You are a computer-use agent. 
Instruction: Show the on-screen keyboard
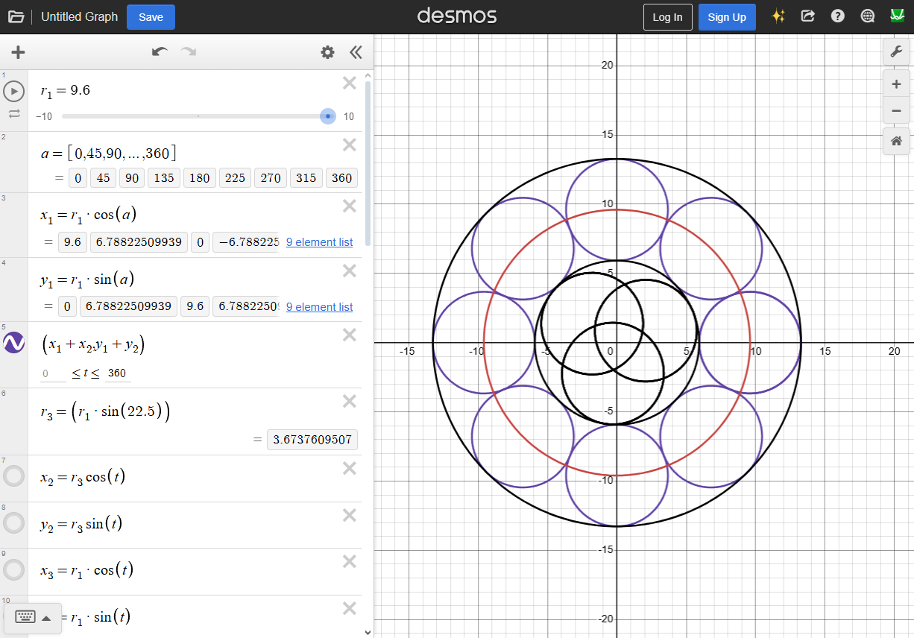(25, 617)
